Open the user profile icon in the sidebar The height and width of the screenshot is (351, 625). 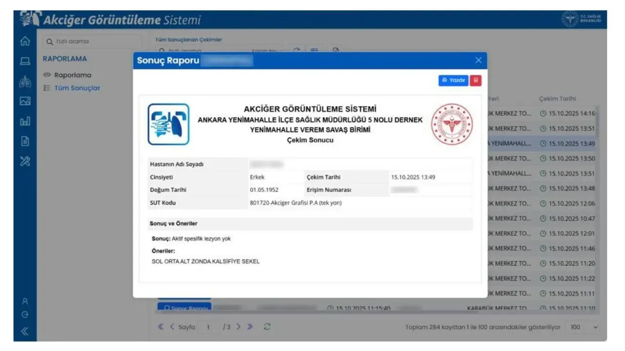coord(25,301)
